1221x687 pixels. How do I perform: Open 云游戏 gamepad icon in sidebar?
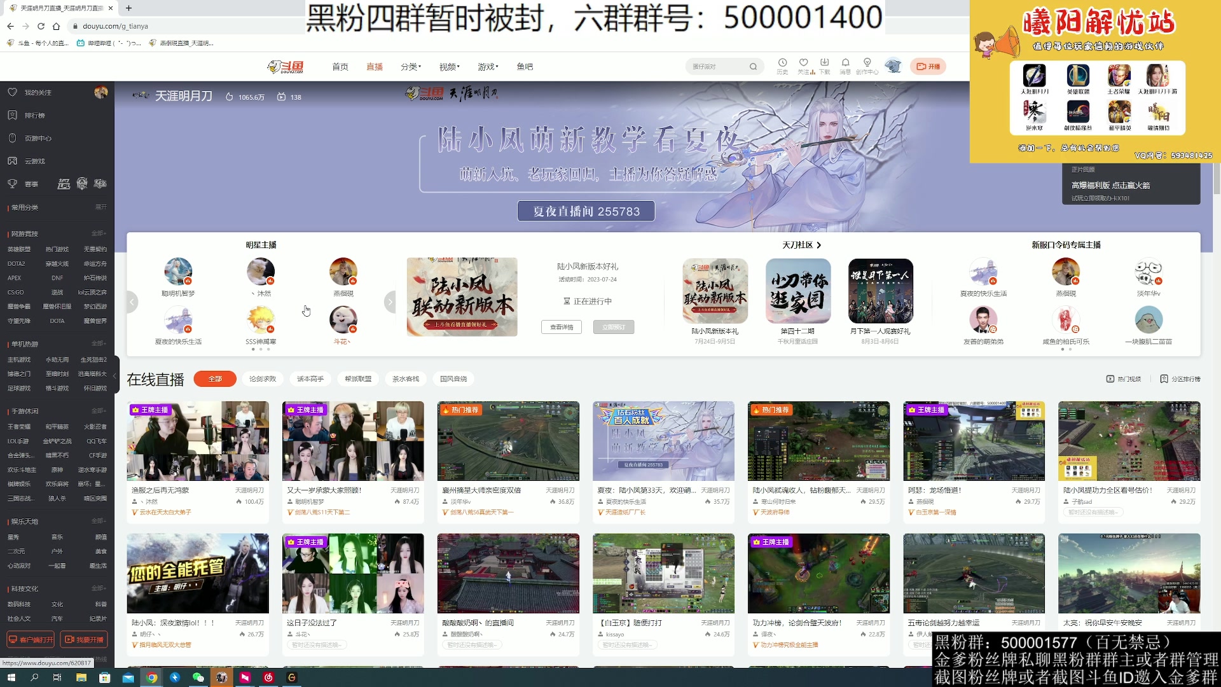[x=12, y=161]
